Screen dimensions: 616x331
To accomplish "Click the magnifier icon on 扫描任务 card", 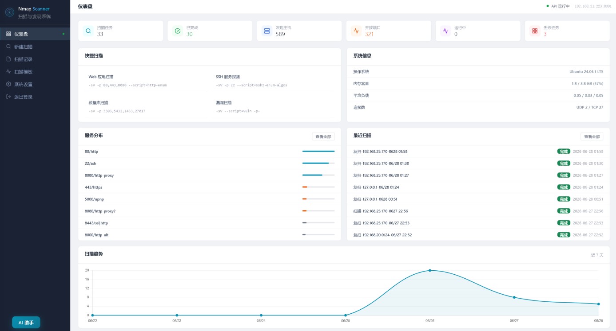I will [x=88, y=31].
